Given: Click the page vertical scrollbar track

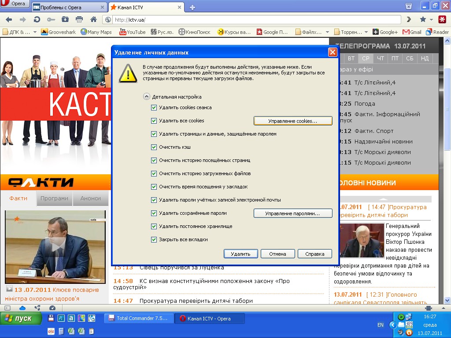Looking at the screenshot, I should [x=447, y=198].
